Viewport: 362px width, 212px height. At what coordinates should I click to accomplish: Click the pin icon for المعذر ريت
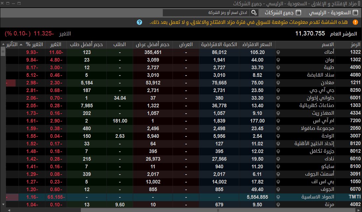click(278, 113)
